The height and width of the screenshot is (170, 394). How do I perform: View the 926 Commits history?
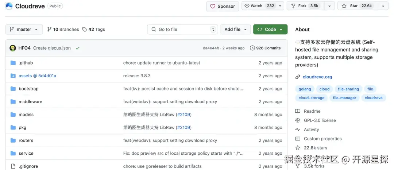(x=265, y=48)
